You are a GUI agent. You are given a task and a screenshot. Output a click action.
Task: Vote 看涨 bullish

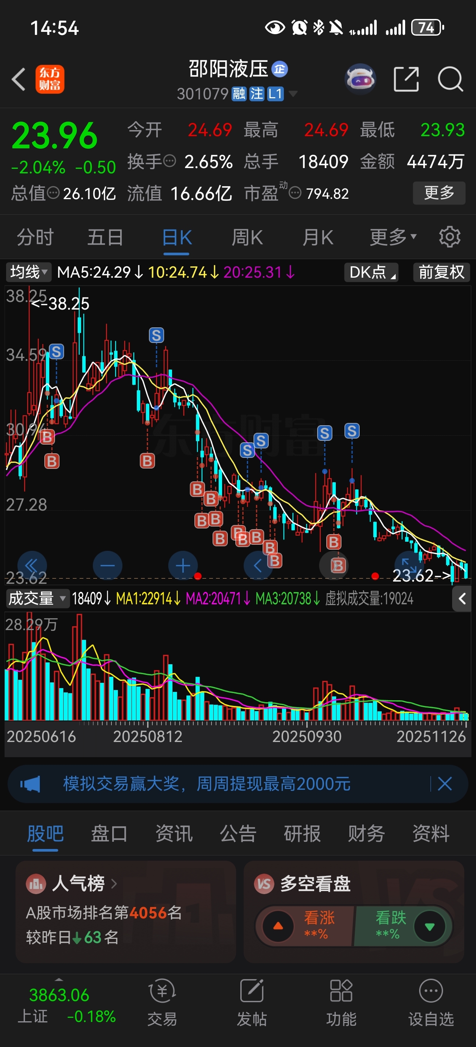305,926
